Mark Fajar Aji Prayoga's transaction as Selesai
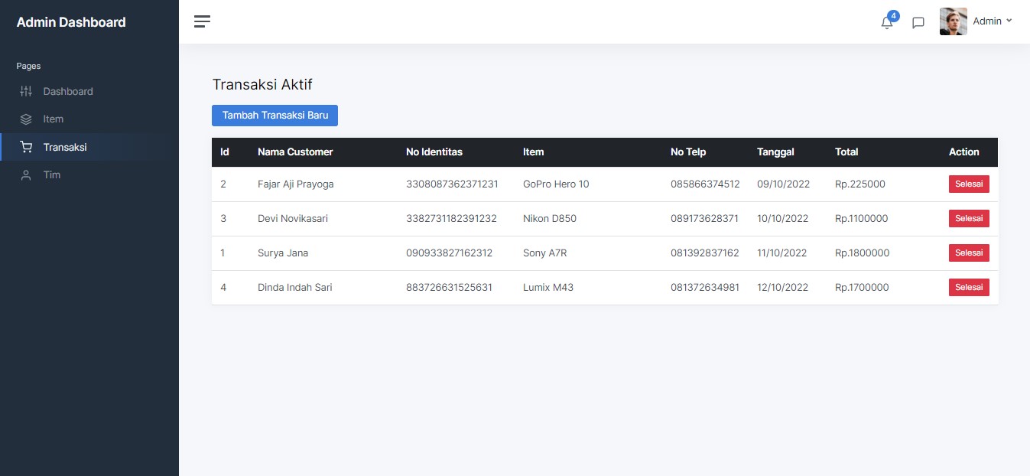This screenshot has width=1030, height=476. pyautogui.click(x=969, y=184)
